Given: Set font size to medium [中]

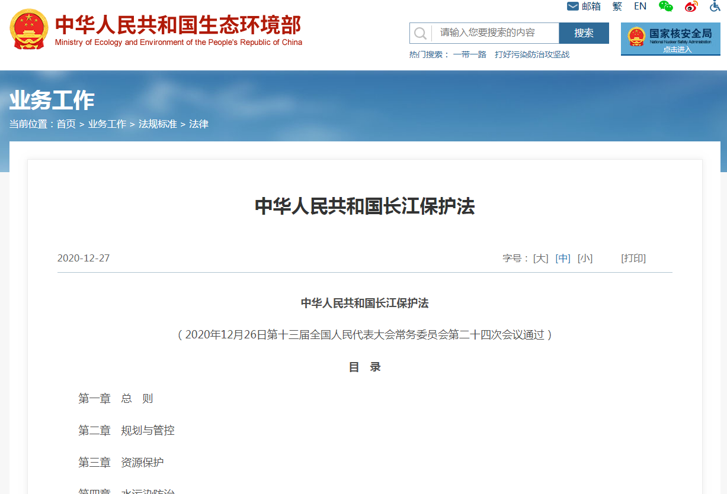Looking at the screenshot, I should [563, 259].
